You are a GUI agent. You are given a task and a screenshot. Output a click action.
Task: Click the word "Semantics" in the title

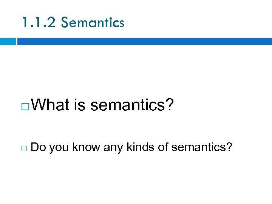click(x=92, y=23)
